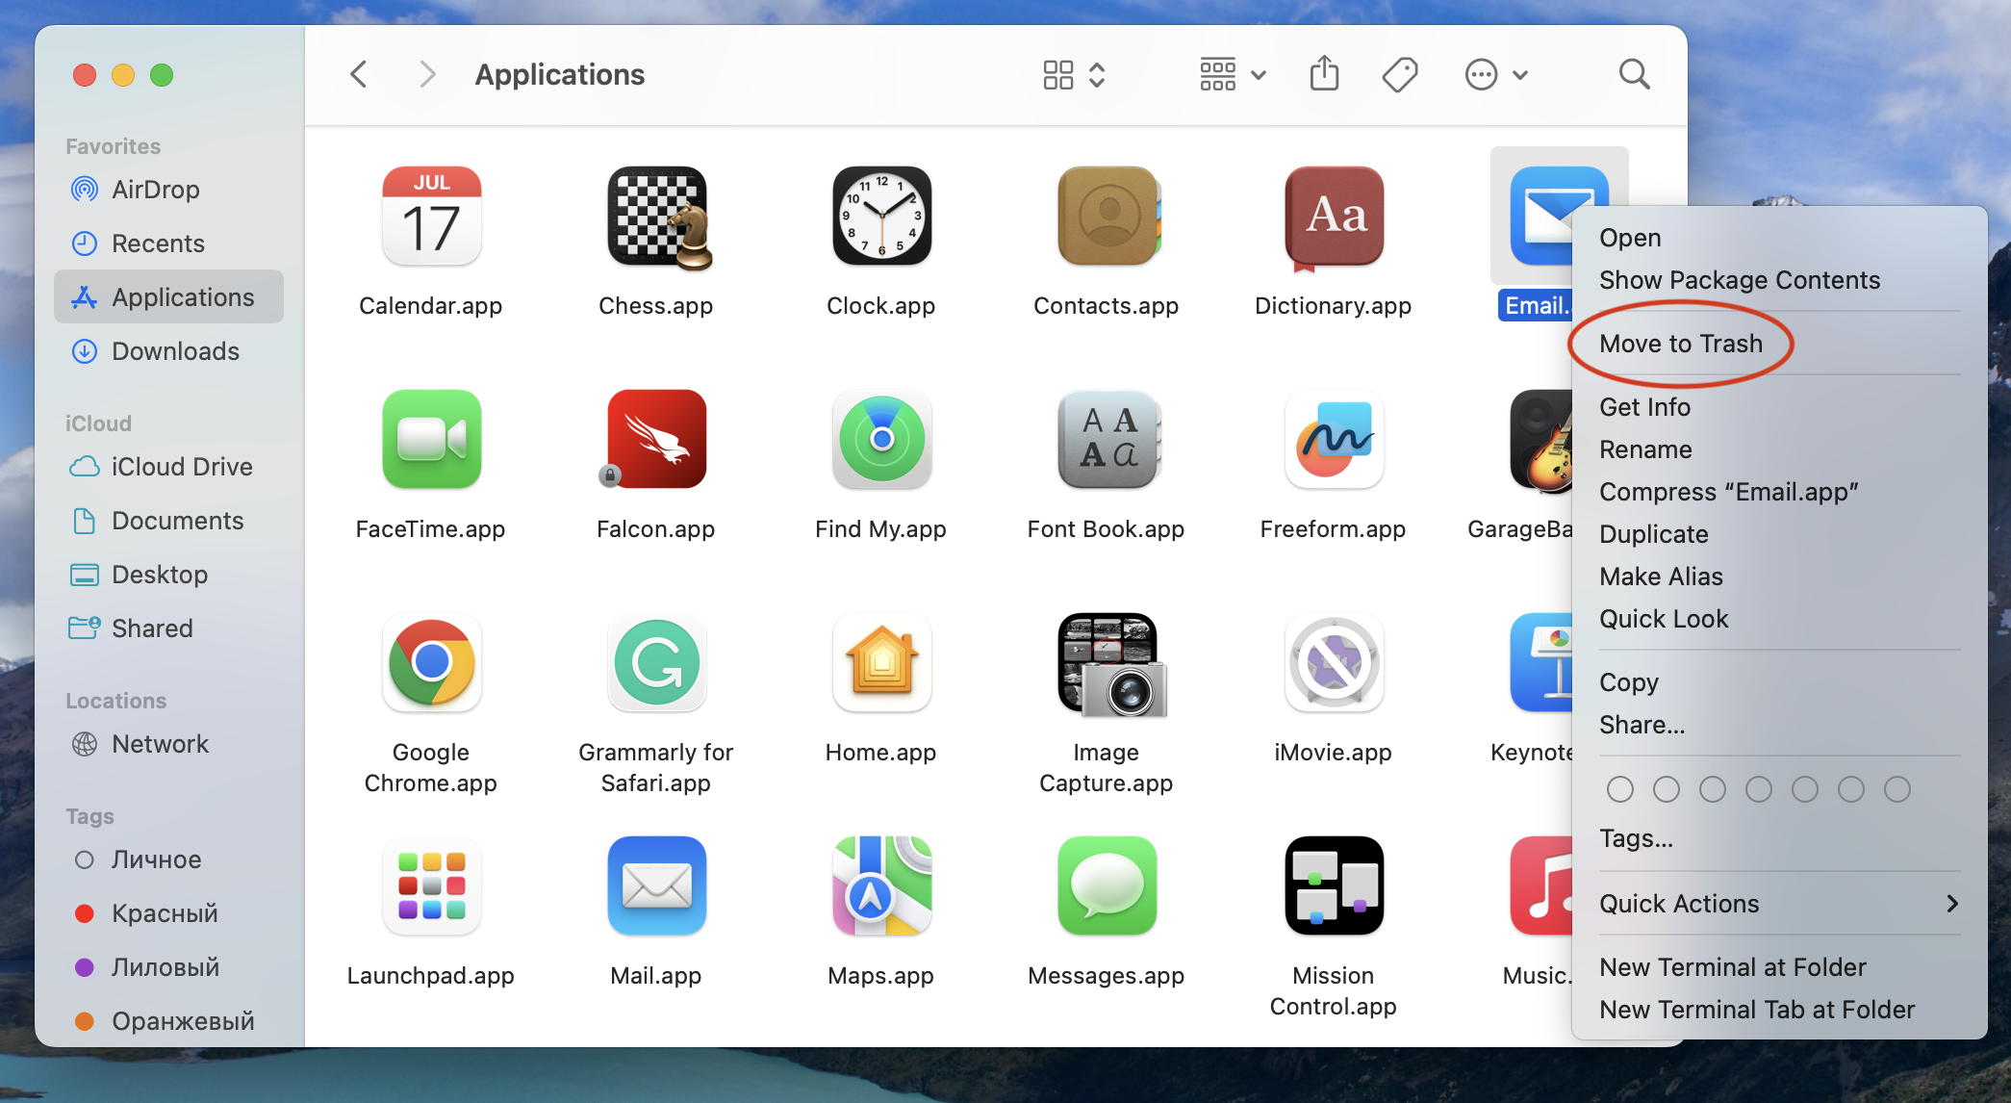
Task: Choose Open from context menu
Action: 1779,238
